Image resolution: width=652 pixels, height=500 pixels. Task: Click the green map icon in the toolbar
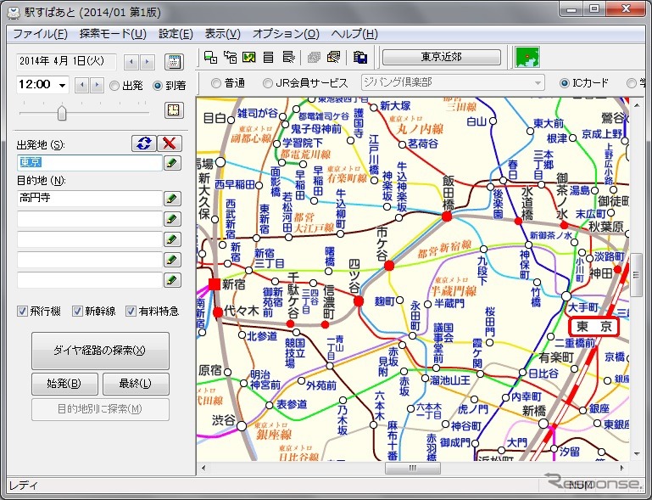528,58
